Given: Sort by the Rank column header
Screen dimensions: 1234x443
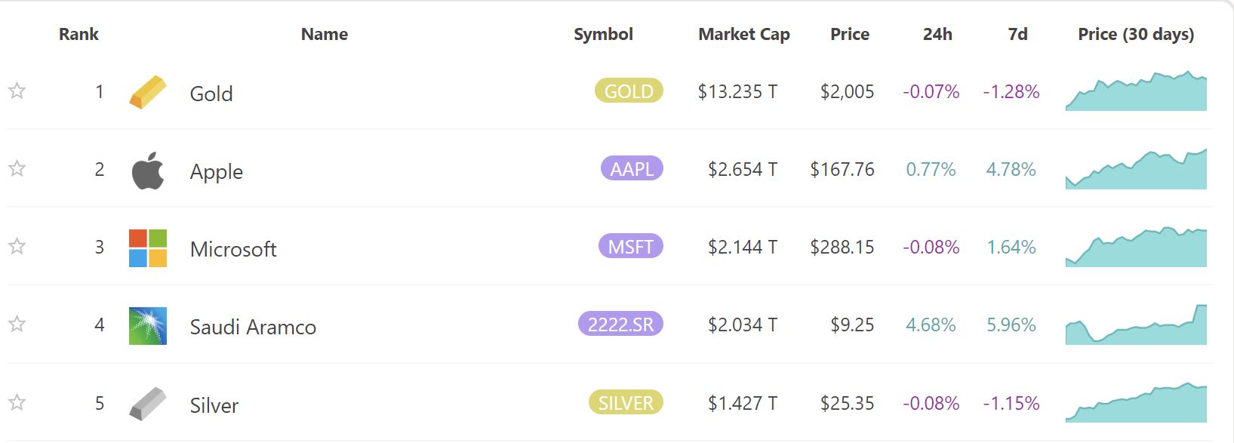Looking at the screenshot, I should 78,34.
